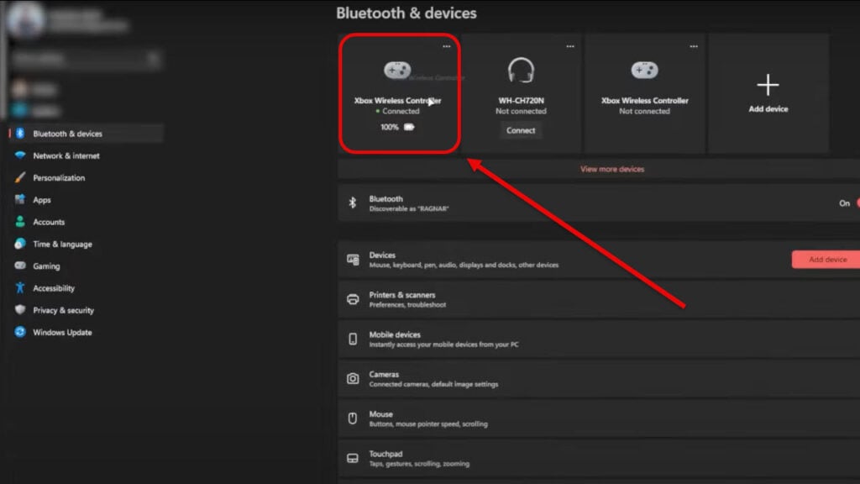Click the controller 100% battery indicator
Image resolution: width=860 pixels, height=484 pixels.
(397, 128)
